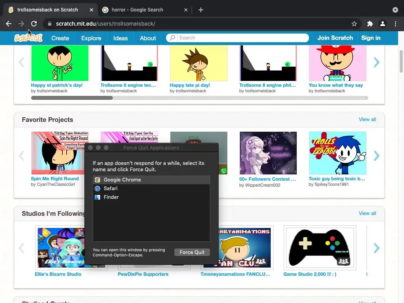Click author SpikeyToons1991

click(x=331, y=185)
